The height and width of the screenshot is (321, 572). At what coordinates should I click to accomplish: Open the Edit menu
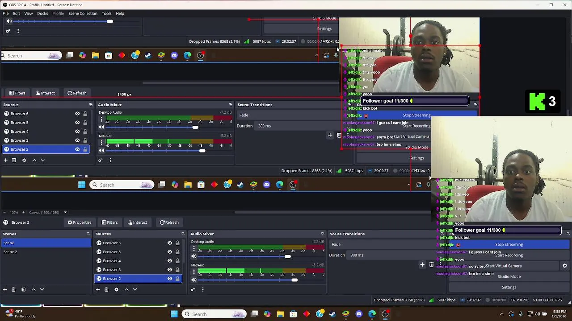pyautogui.click(x=17, y=13)
